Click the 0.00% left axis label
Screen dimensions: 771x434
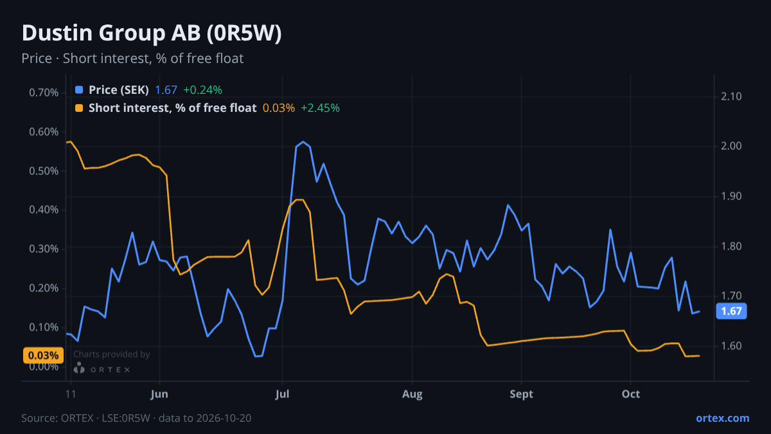44,366
